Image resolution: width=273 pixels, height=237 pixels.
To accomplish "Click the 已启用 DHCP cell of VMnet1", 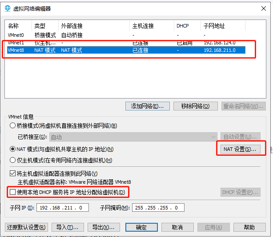I will [185, 43].
